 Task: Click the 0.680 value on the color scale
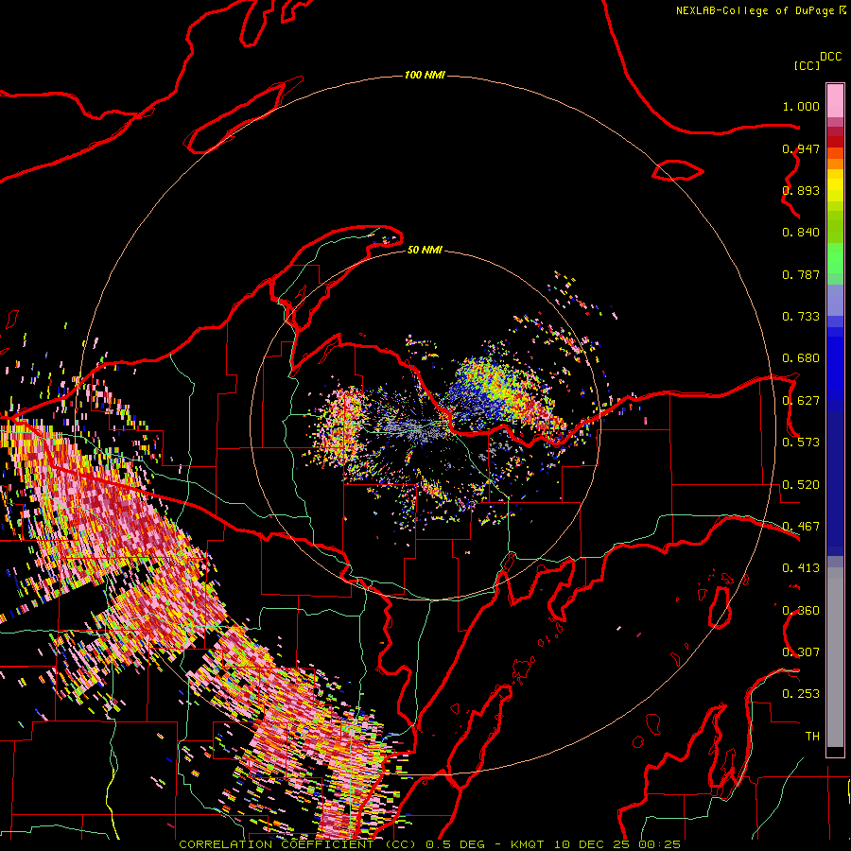point(801,358)
